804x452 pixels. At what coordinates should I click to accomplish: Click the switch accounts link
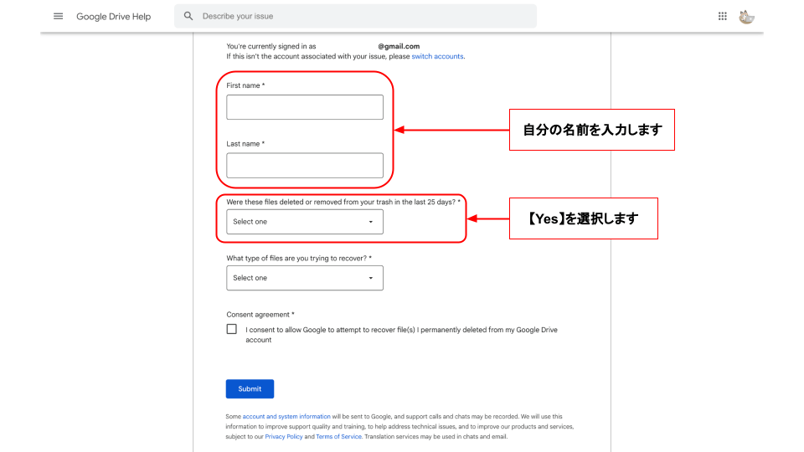437,56
